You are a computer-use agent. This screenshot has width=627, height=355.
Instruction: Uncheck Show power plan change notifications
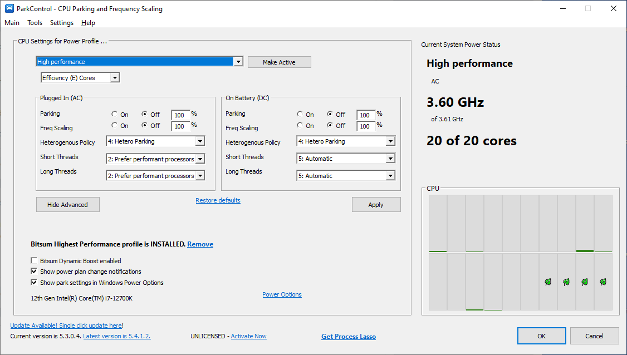point(35,272)
